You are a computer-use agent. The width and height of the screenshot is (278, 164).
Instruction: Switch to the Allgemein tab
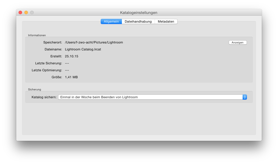(111, 21)
